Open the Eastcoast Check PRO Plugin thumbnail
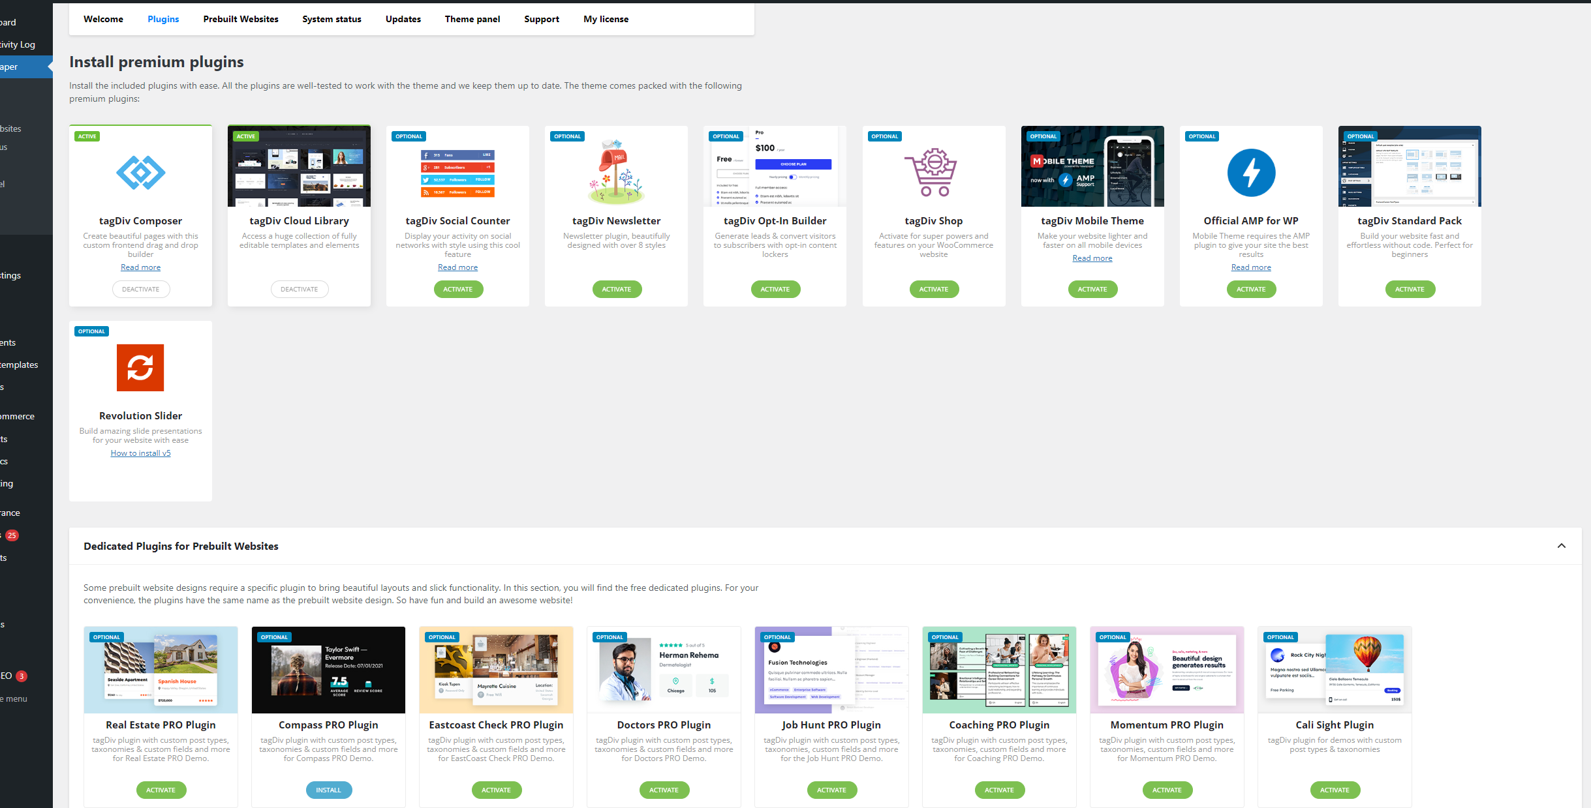Screen dimensions: 1591x808 496,670
